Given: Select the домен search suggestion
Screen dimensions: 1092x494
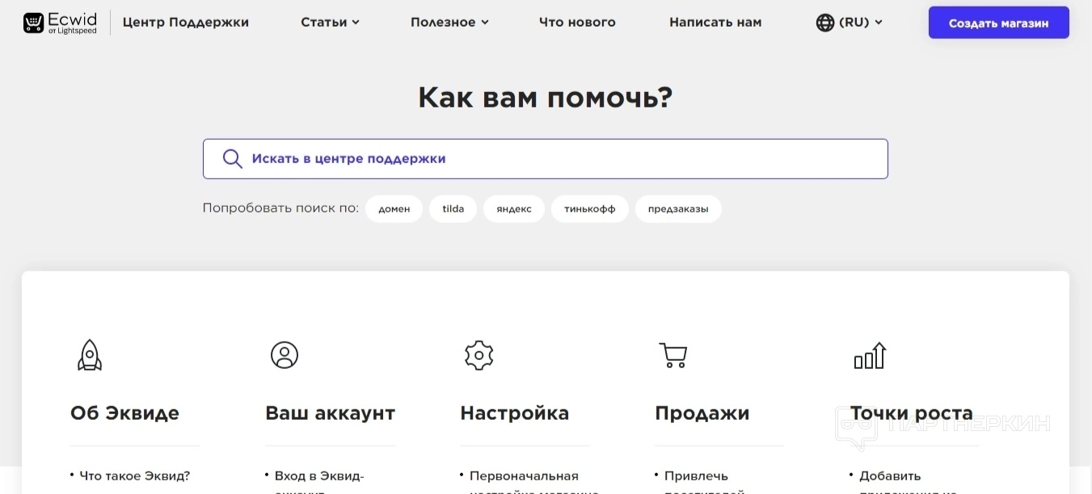Looking at the screenshot, I should point(394,209).
